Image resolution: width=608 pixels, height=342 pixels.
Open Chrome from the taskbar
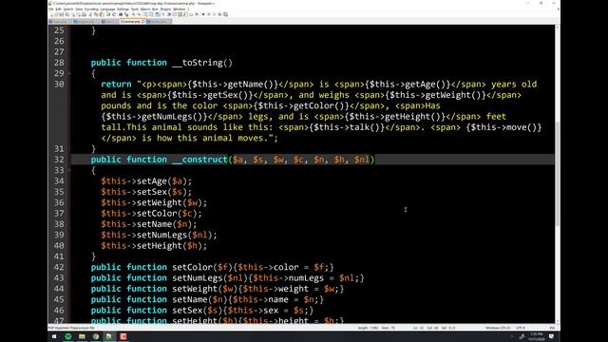[96, 336]
